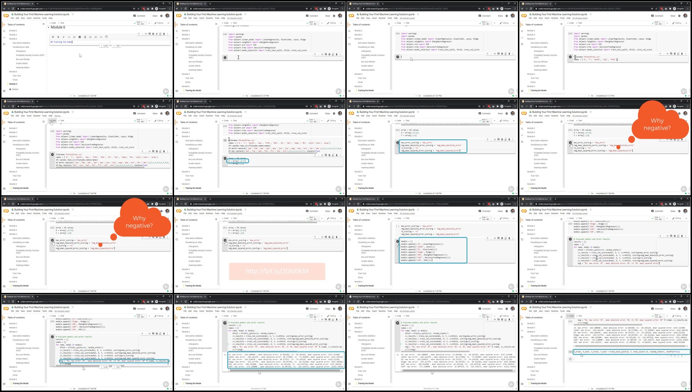Run the teal-highlighted models.append cell
The height and width of the screenshot is (392, 692).
pyautogui.click(x=398, y=241)
